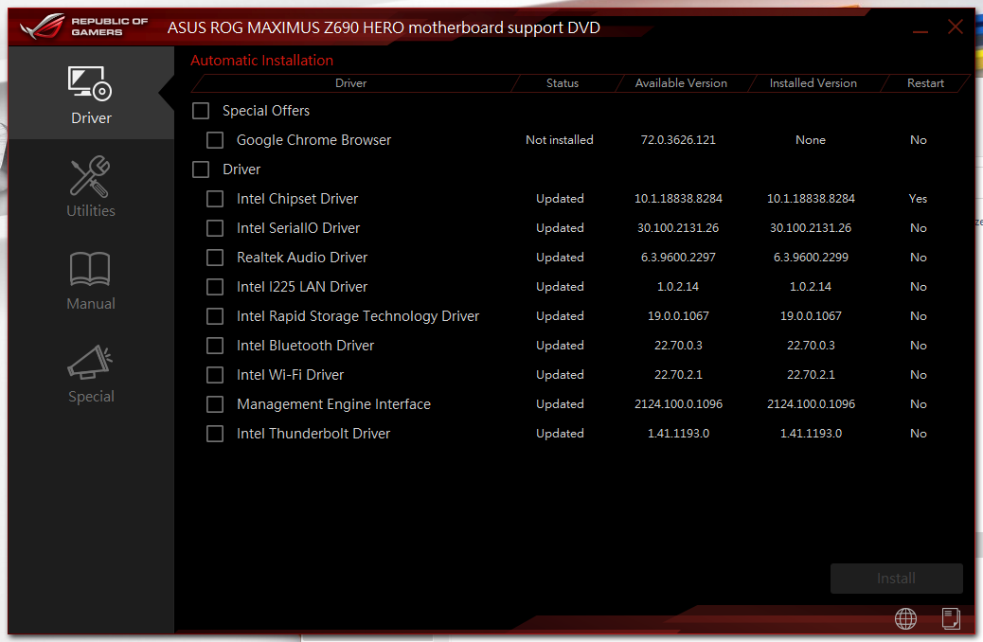This screenshot has width=983, height=642.
Task: Minimize the support DVD window
Action: (x=920, y=29)
